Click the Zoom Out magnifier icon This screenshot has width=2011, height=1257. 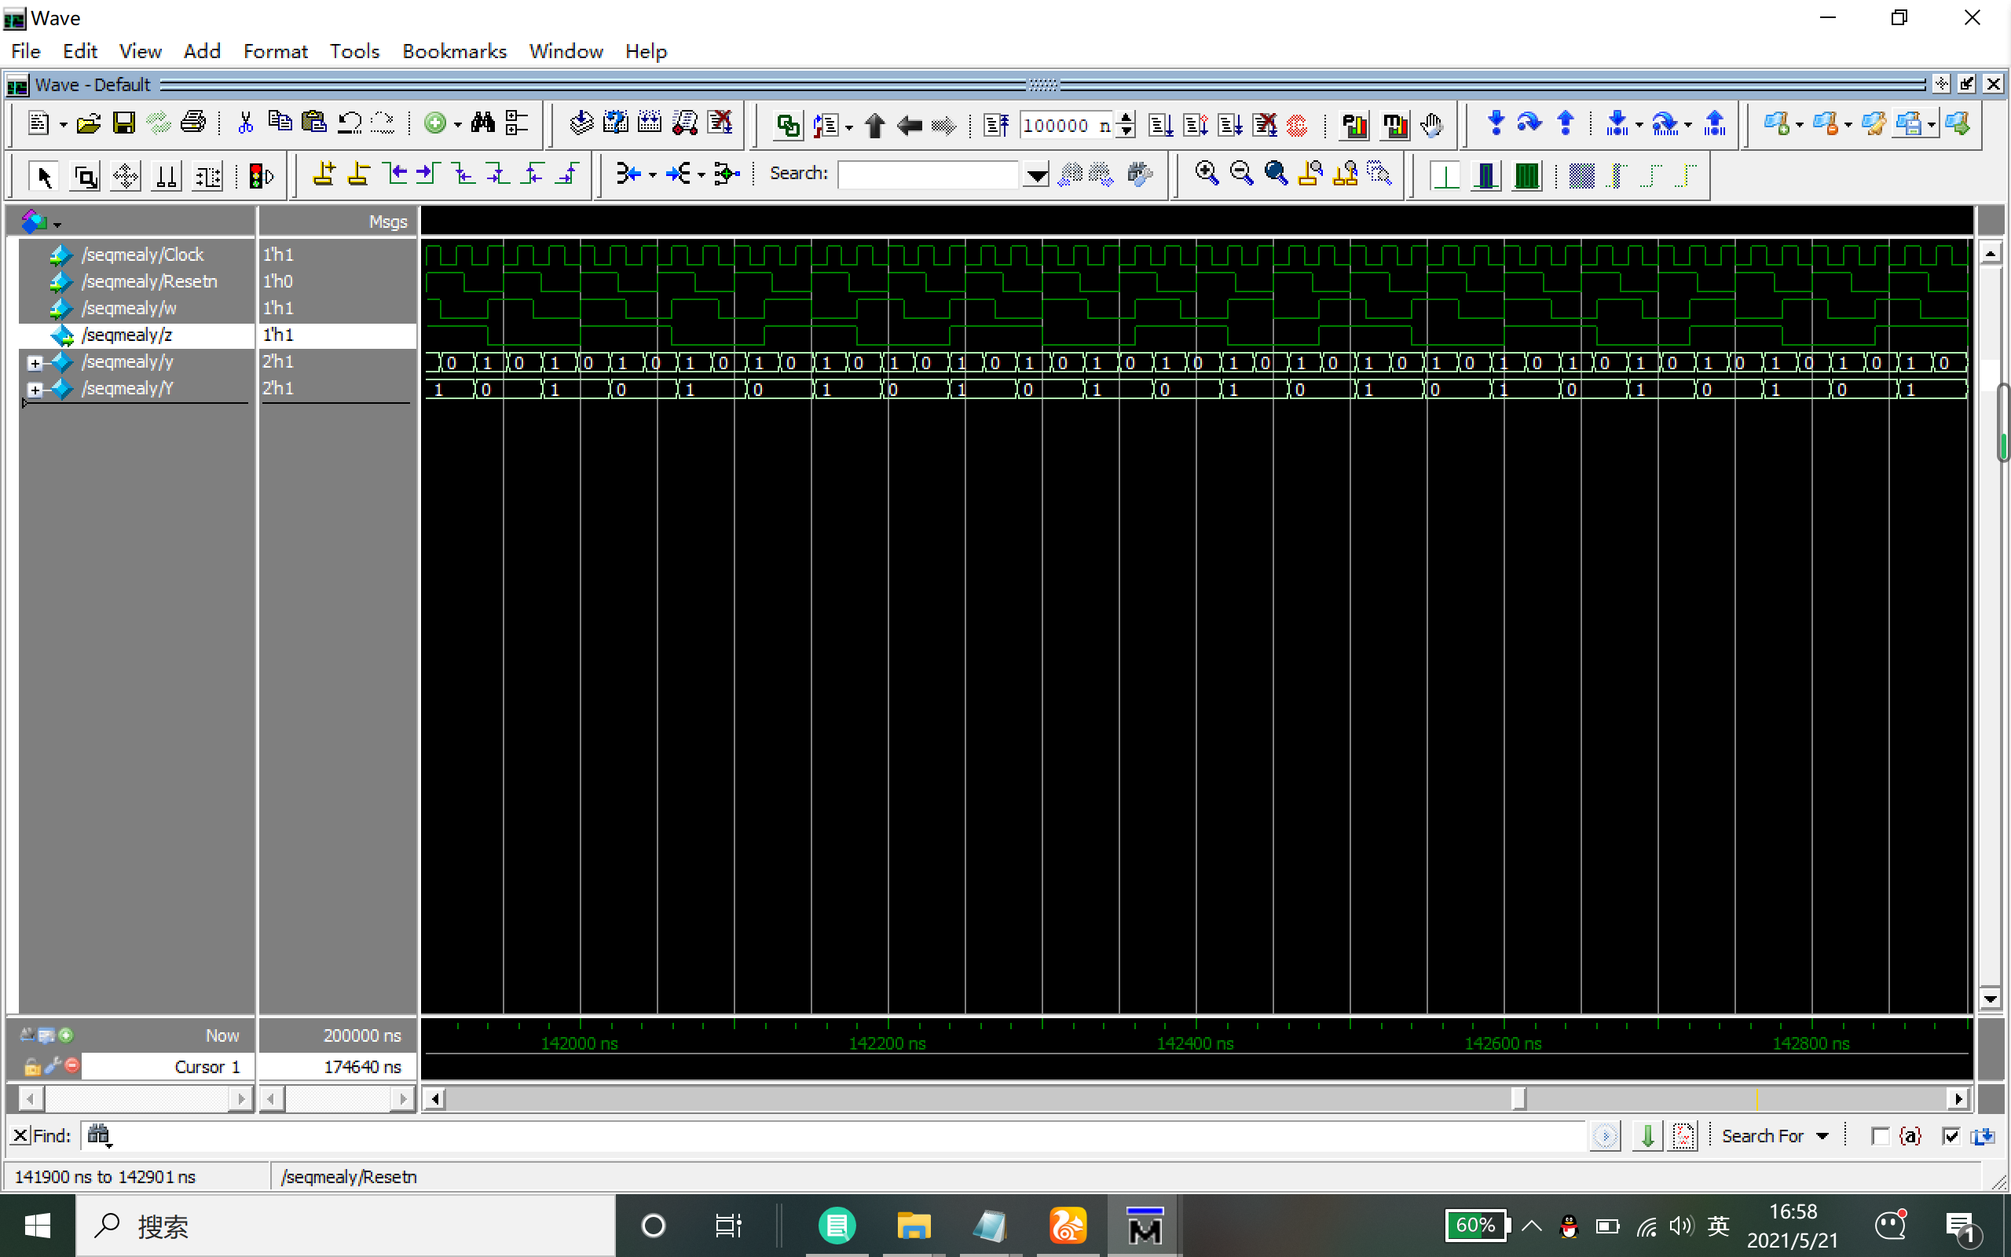(1240, 174)
